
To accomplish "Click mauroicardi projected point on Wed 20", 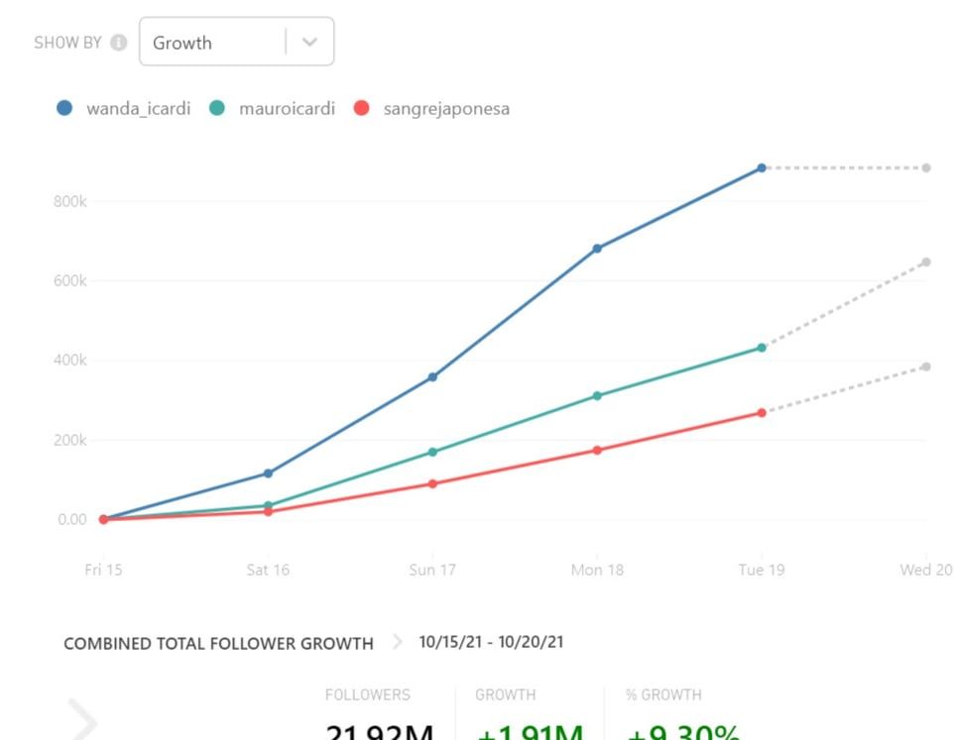I will coord(926,263).
